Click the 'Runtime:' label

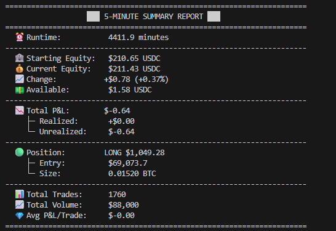click(44, 38)
